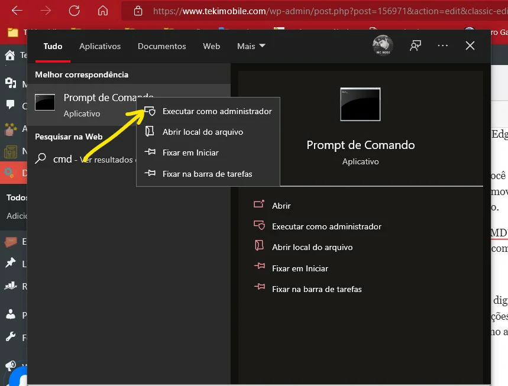Click the pushpin icon in WordPress sidebar

[x=11, y=263]
